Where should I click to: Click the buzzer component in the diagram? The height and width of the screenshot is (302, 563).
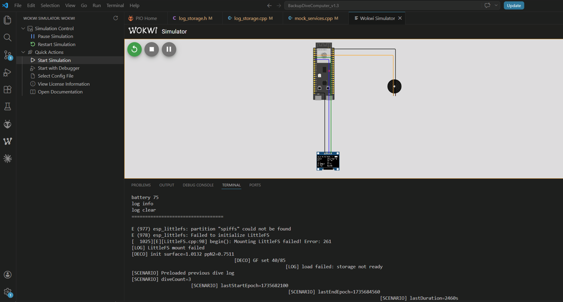(x=394, y=86)
